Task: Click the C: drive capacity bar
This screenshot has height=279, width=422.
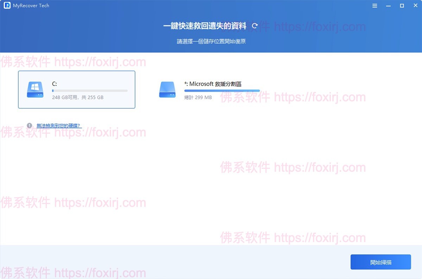Action: coord(90,90)
